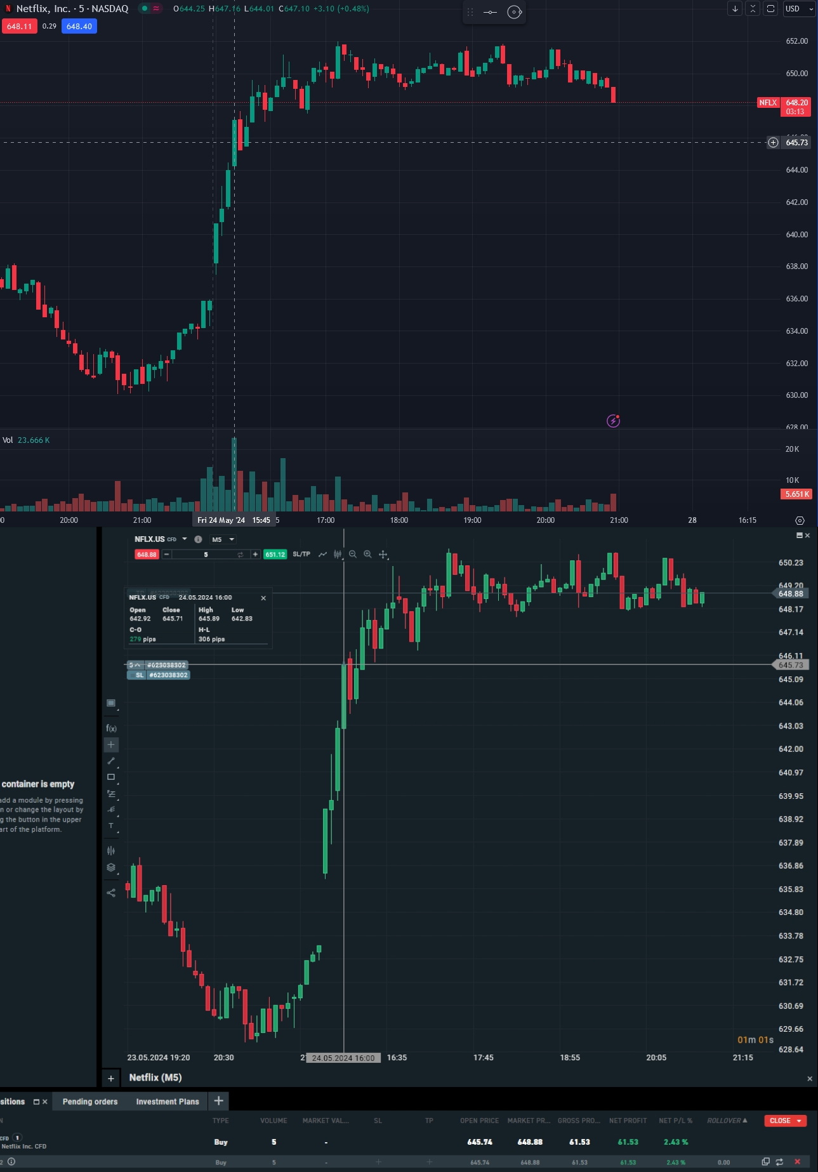Click the purple lightning event marker on chart

(613, 421)
